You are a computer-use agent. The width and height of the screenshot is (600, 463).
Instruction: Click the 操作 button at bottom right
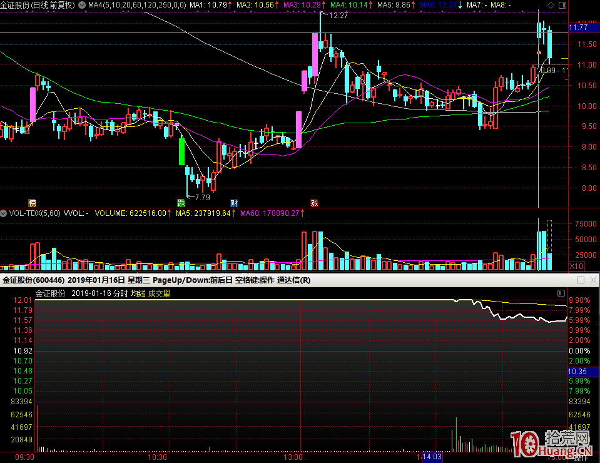pos(581,458)
